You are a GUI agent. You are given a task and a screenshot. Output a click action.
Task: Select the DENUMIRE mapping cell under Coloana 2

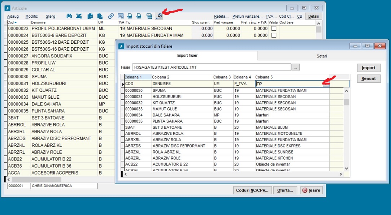tap(182, 84)
